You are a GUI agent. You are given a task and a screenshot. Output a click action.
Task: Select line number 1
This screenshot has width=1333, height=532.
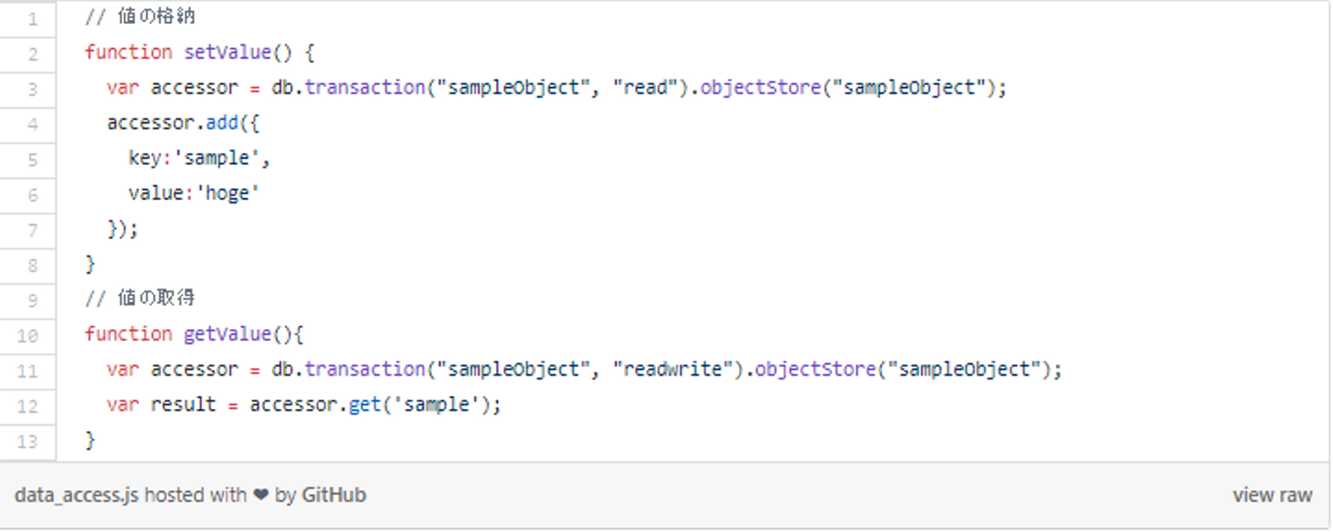pyautogui.click(x=33, y=18)
